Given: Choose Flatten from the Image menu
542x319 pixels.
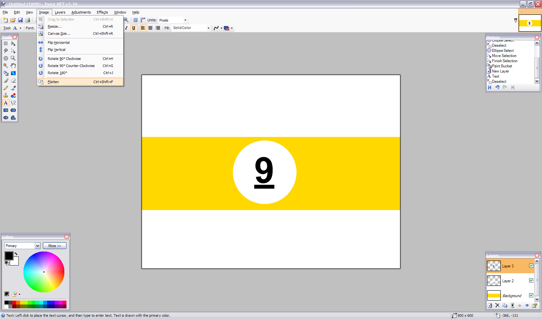Looking at the screenshot, I should (x=80, y=82).
